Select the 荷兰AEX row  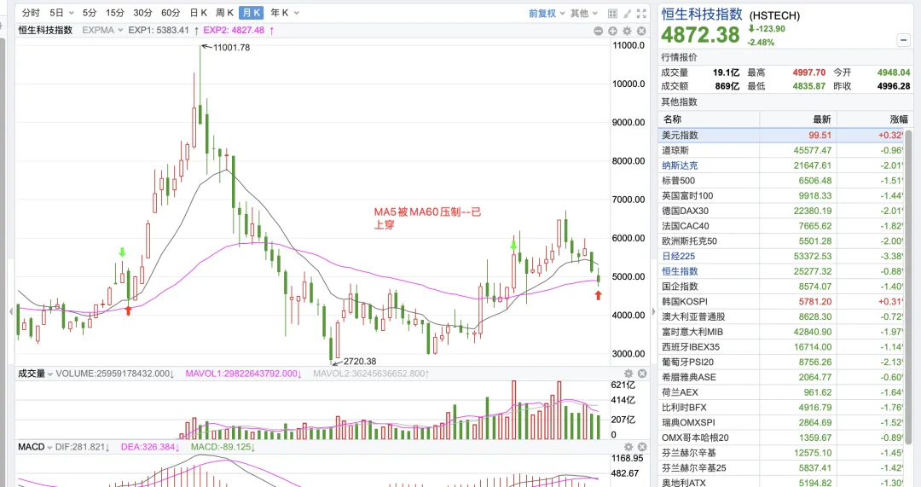[x=782, y=392]
